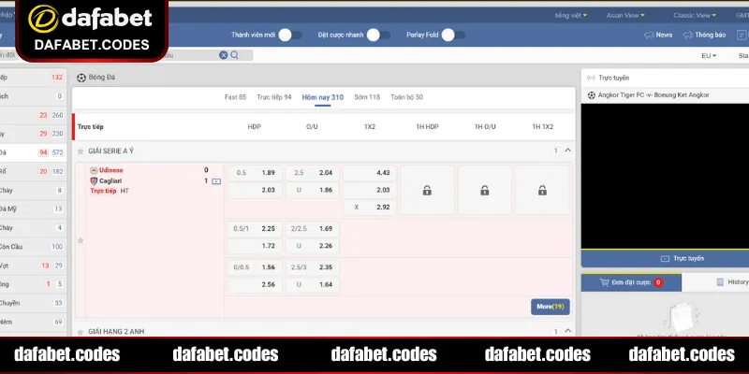Click the locked 1H HDP padlock icon
The height and width of the screenshot is (374, 749).
pyautogui.click(x=427, y=191)
